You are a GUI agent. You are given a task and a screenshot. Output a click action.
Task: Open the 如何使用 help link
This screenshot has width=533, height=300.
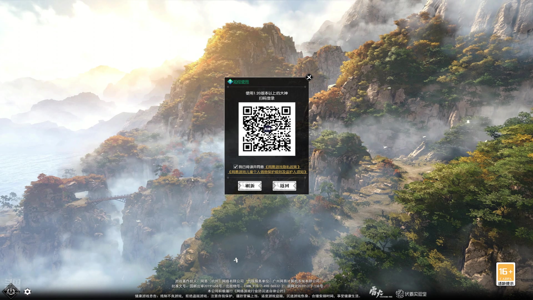tap(241, 82)
